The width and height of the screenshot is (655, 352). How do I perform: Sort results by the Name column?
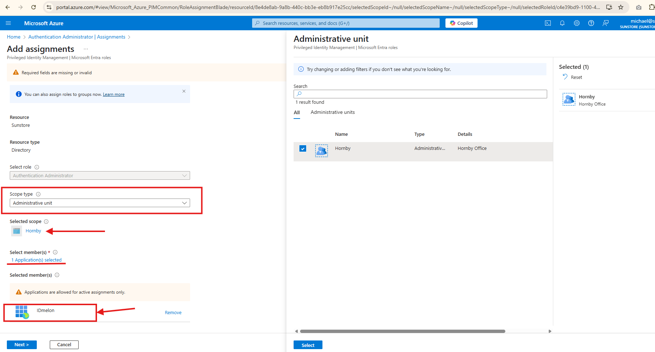pos(341,134)
